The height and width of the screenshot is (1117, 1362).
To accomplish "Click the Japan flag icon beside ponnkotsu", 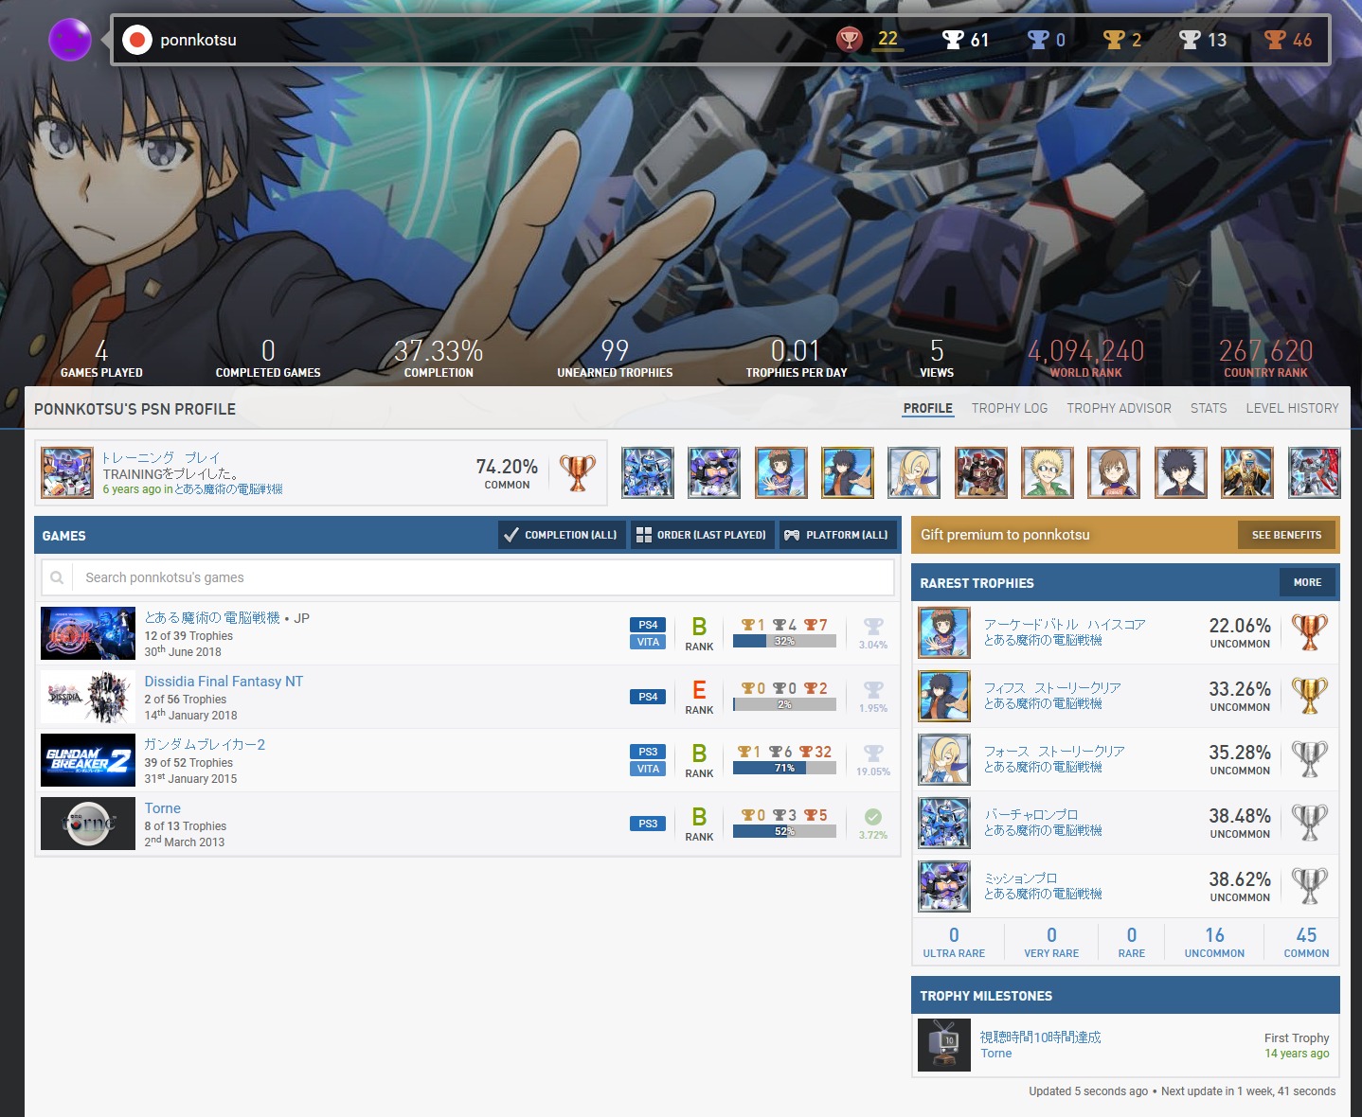I will tap(137, 40).
